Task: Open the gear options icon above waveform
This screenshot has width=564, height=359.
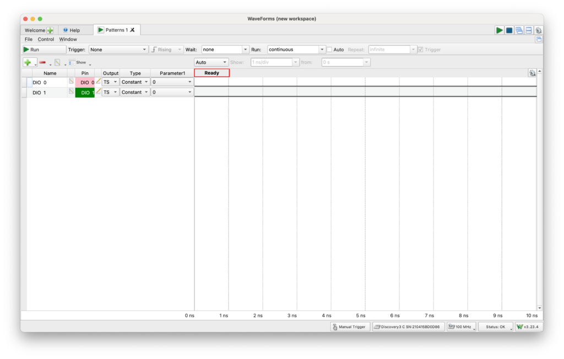Action: 532,73
